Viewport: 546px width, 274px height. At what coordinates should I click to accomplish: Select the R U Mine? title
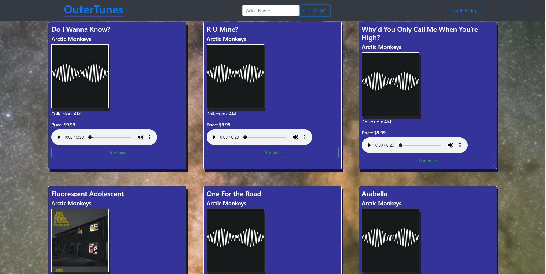pyautogui.click(x=222, y=29)
